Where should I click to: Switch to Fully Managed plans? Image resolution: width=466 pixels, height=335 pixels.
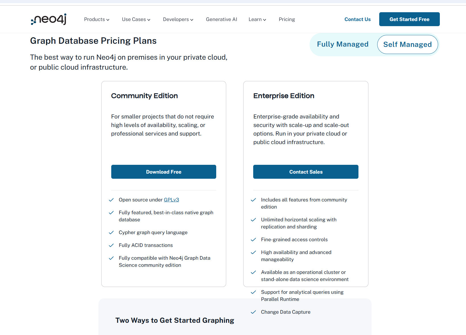click(343, 44)
